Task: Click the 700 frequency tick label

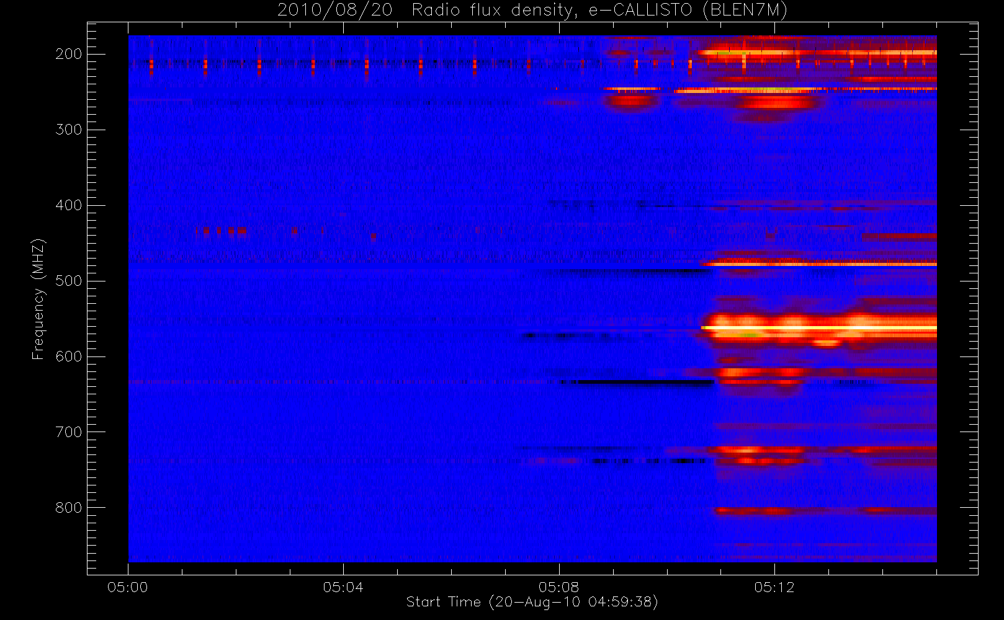Action: click(69, 432)
